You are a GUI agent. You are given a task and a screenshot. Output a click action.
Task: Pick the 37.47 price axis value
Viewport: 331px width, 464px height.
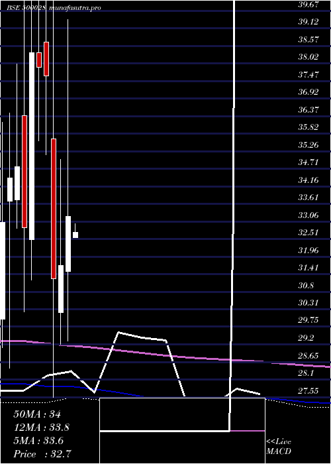[x=308, y=74]
